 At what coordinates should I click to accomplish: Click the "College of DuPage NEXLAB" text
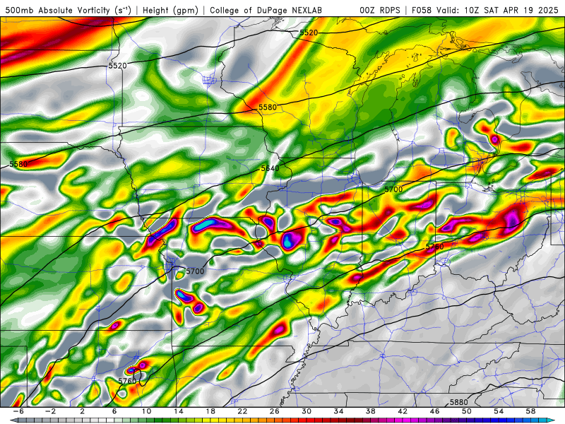(x=266, y=10)
